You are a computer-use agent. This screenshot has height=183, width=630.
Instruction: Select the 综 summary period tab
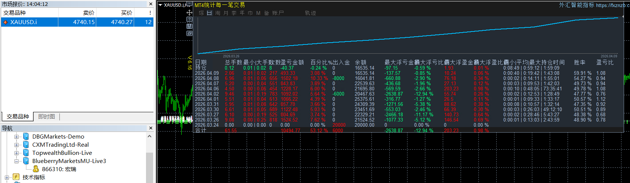coord(201,13)
